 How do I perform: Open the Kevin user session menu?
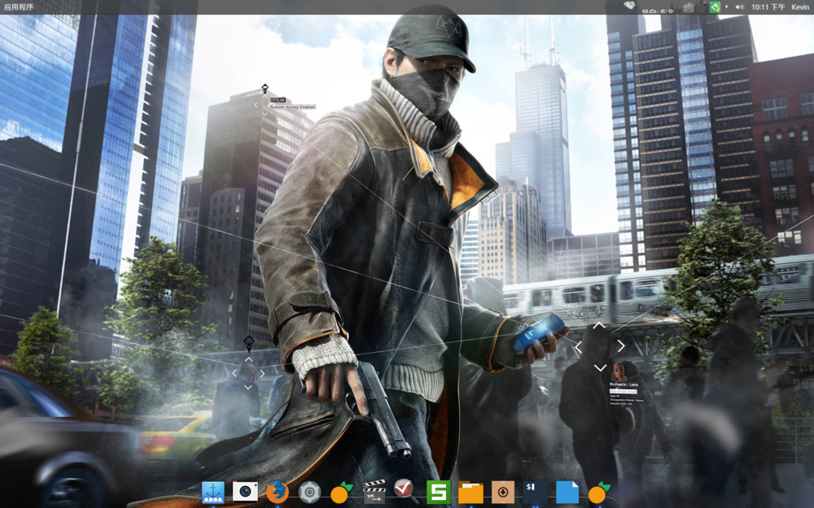pos(799,7)
